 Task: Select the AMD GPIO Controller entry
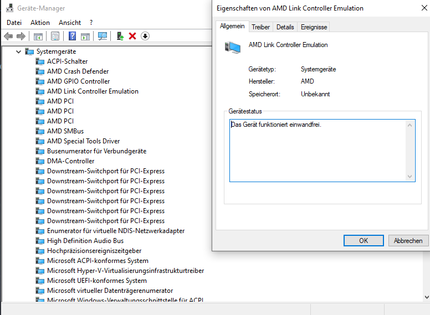click(x=79, y=81)
